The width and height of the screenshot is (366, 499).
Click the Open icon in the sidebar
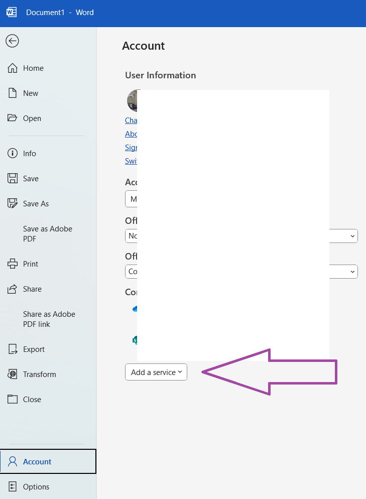tap(12, 118)
